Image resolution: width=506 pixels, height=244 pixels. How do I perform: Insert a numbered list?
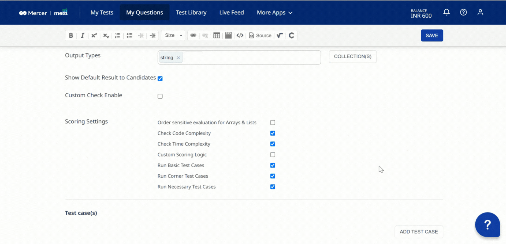[117, 35]
